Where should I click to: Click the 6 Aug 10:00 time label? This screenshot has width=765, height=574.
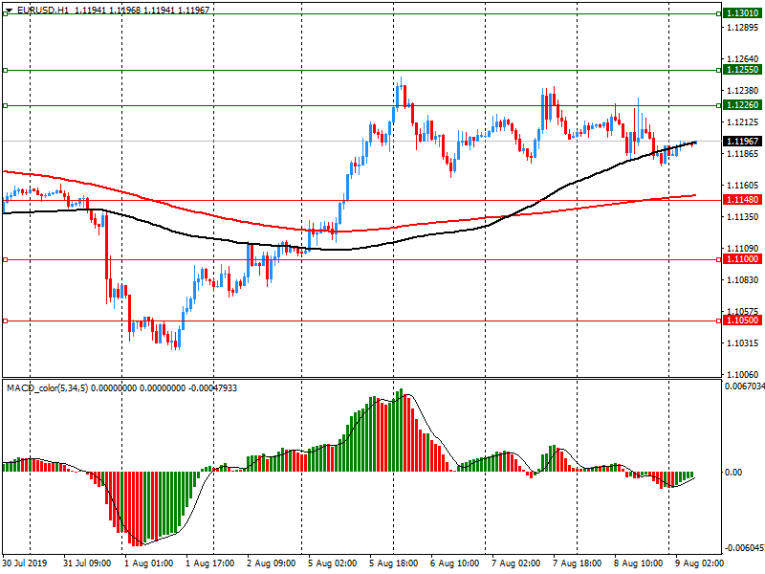pyautogui.click(x=455, y=563)
